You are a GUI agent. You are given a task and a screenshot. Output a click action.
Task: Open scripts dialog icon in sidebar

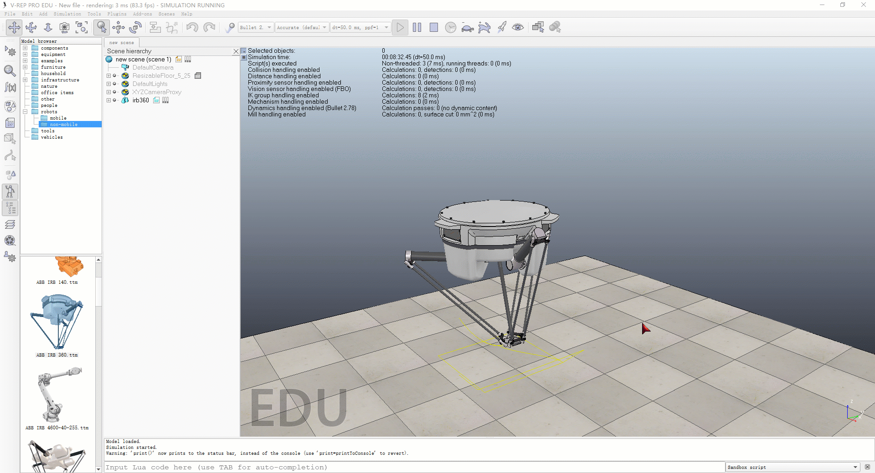pyautogui.click(x=10, y=123)
